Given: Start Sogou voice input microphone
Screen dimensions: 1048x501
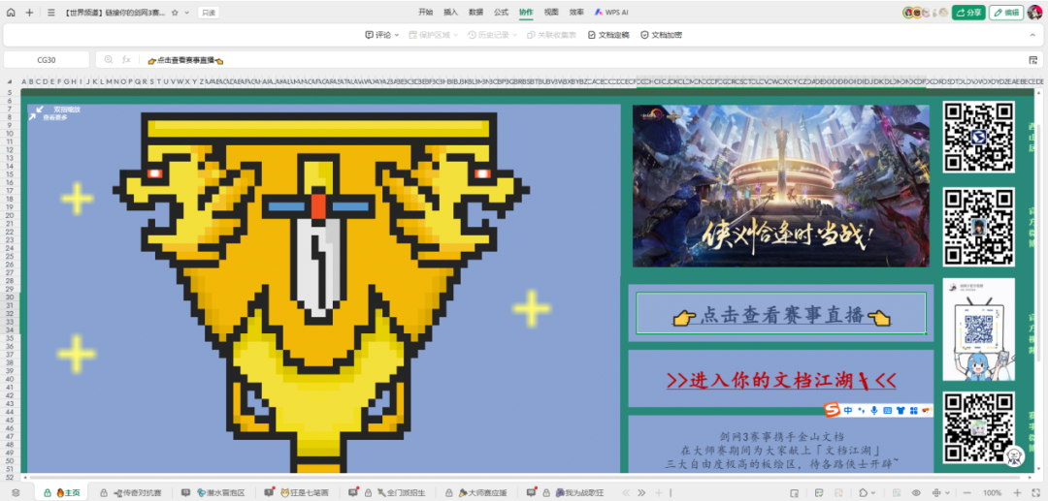Looking at the screenshot, I should (874, 410).
